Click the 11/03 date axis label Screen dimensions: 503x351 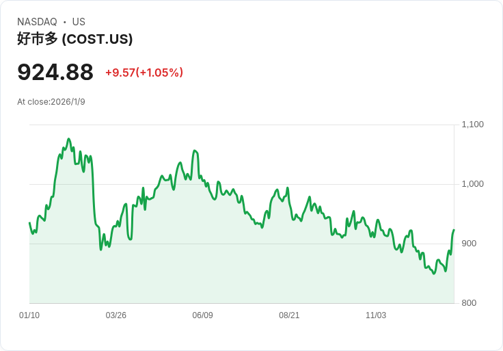click(x=376, y=315)
